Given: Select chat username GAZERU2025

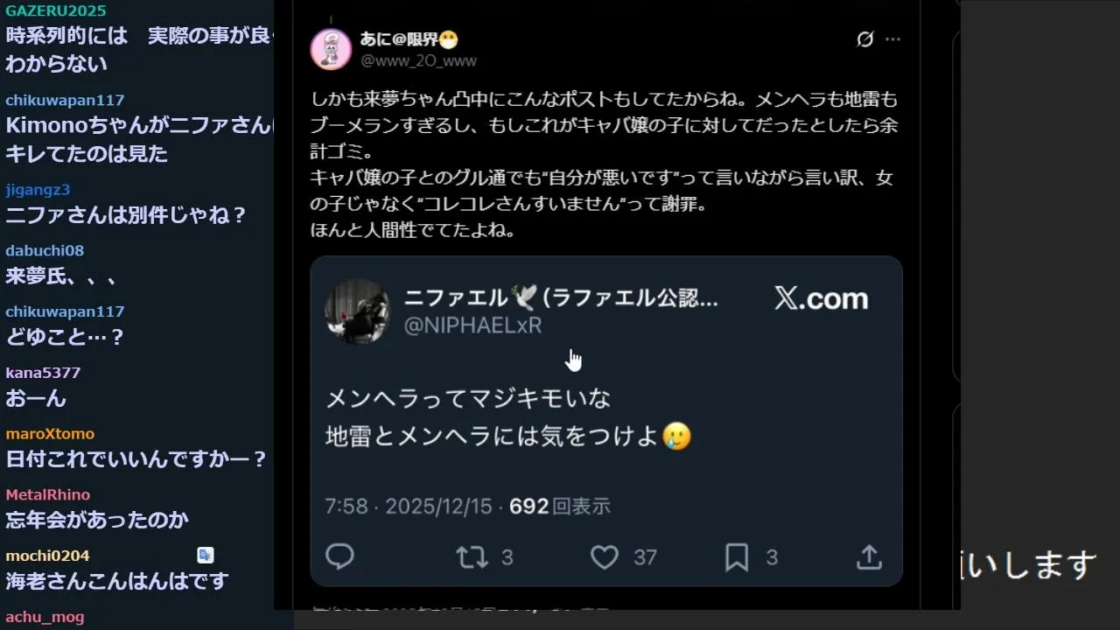Looking at the screenshot, I should (56, 11).
